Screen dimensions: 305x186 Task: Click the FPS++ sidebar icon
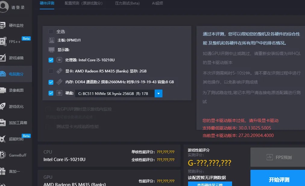click(3, 41)
